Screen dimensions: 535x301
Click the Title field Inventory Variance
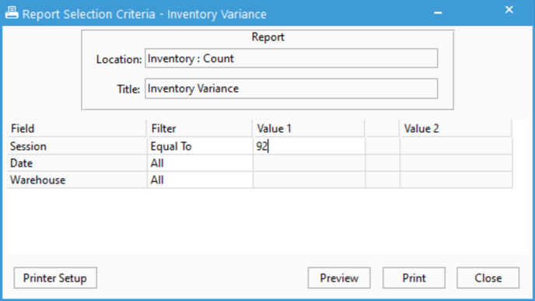[x=291, y=89]
